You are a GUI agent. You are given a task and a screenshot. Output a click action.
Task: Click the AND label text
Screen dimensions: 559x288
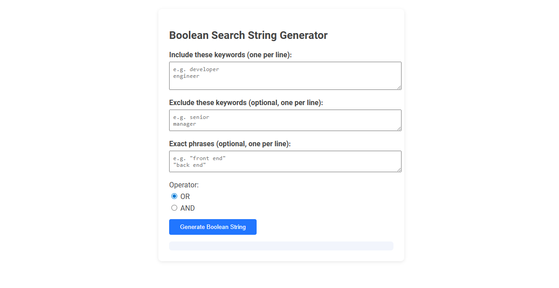click(188, 208)
